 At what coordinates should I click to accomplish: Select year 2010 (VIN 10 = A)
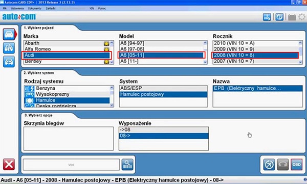[x=256, y=43]
